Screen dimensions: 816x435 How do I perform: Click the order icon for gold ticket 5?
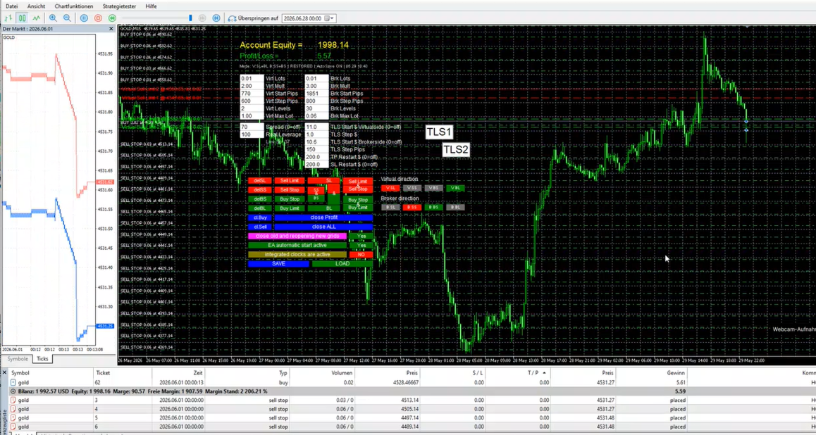tap(13, 418)
